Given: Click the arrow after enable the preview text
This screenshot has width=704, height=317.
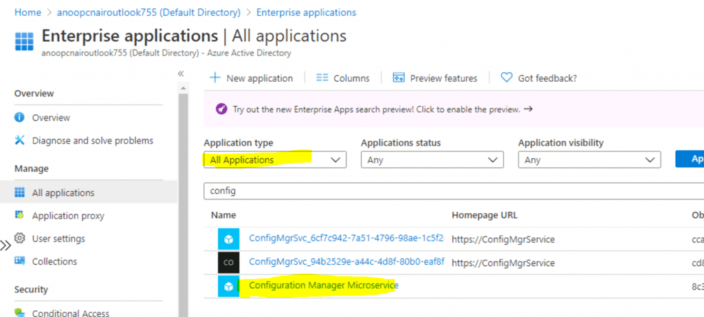Looking at the screenshot, I should tap(528, 109).
